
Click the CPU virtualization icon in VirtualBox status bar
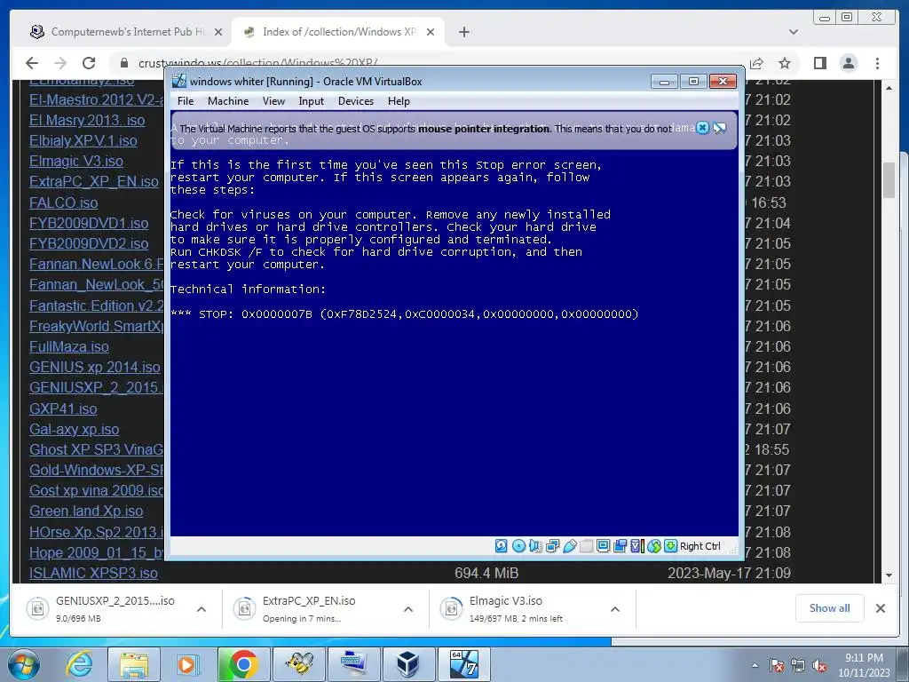[637, 546]
